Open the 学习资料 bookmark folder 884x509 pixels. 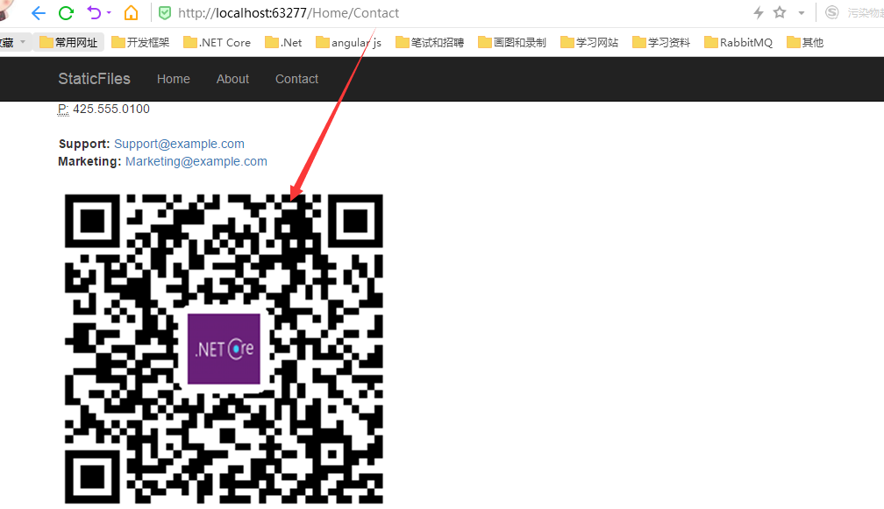661,42
